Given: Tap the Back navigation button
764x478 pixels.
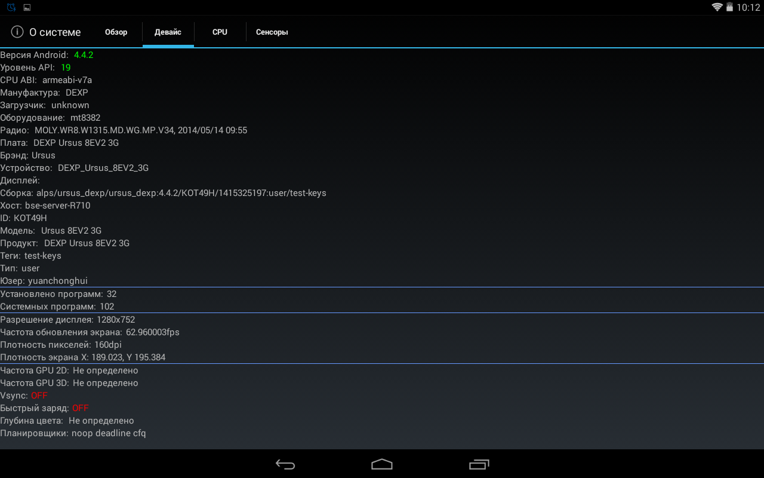Looking at the screenshot, I should pyautogui.click(x=285, y=464).
